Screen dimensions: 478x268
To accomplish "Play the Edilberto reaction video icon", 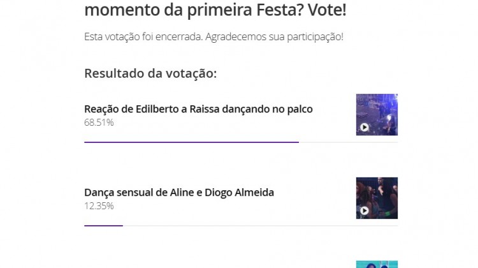I will point(365,127).
